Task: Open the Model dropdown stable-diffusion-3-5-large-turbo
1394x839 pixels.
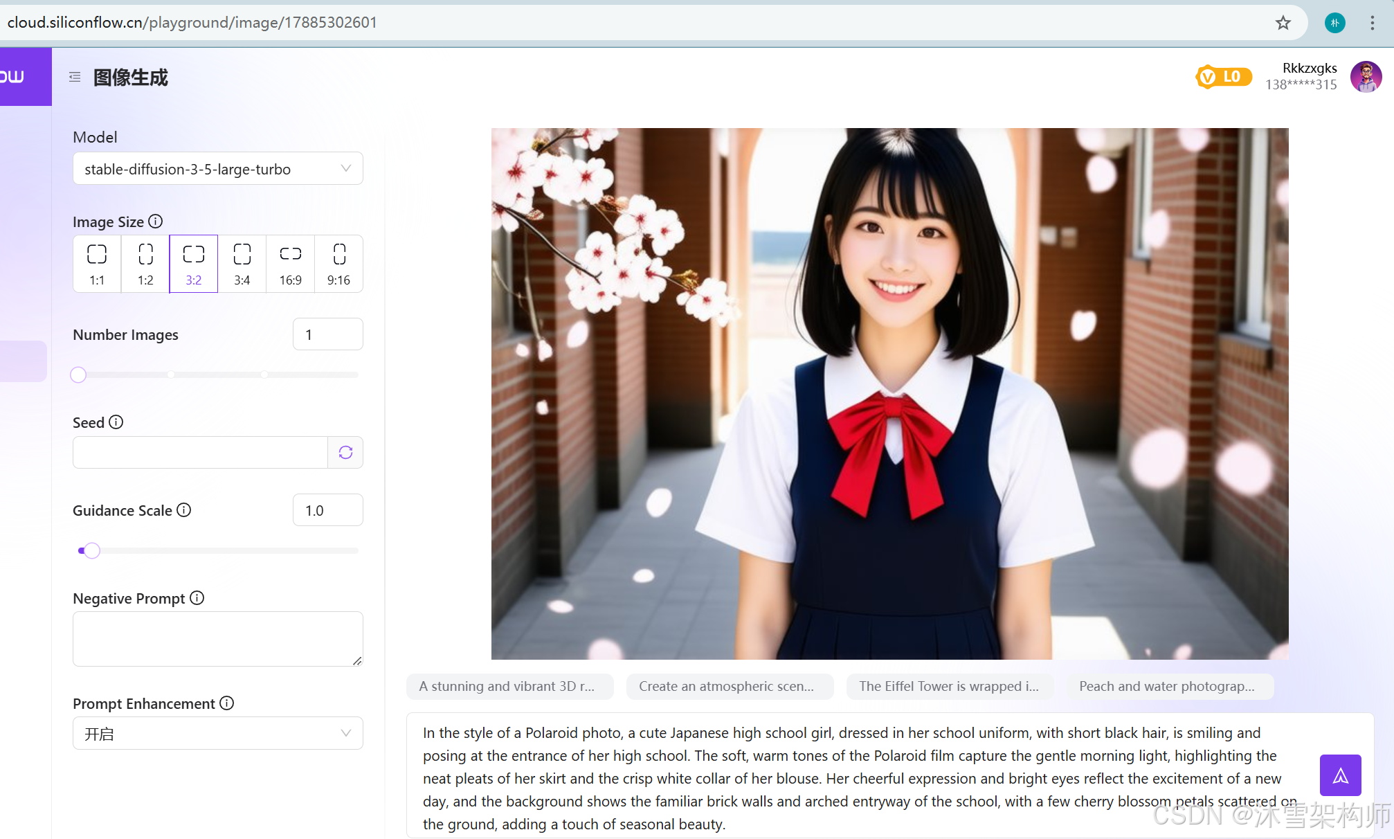Action: pyautogui.click(x=218, y=168)
